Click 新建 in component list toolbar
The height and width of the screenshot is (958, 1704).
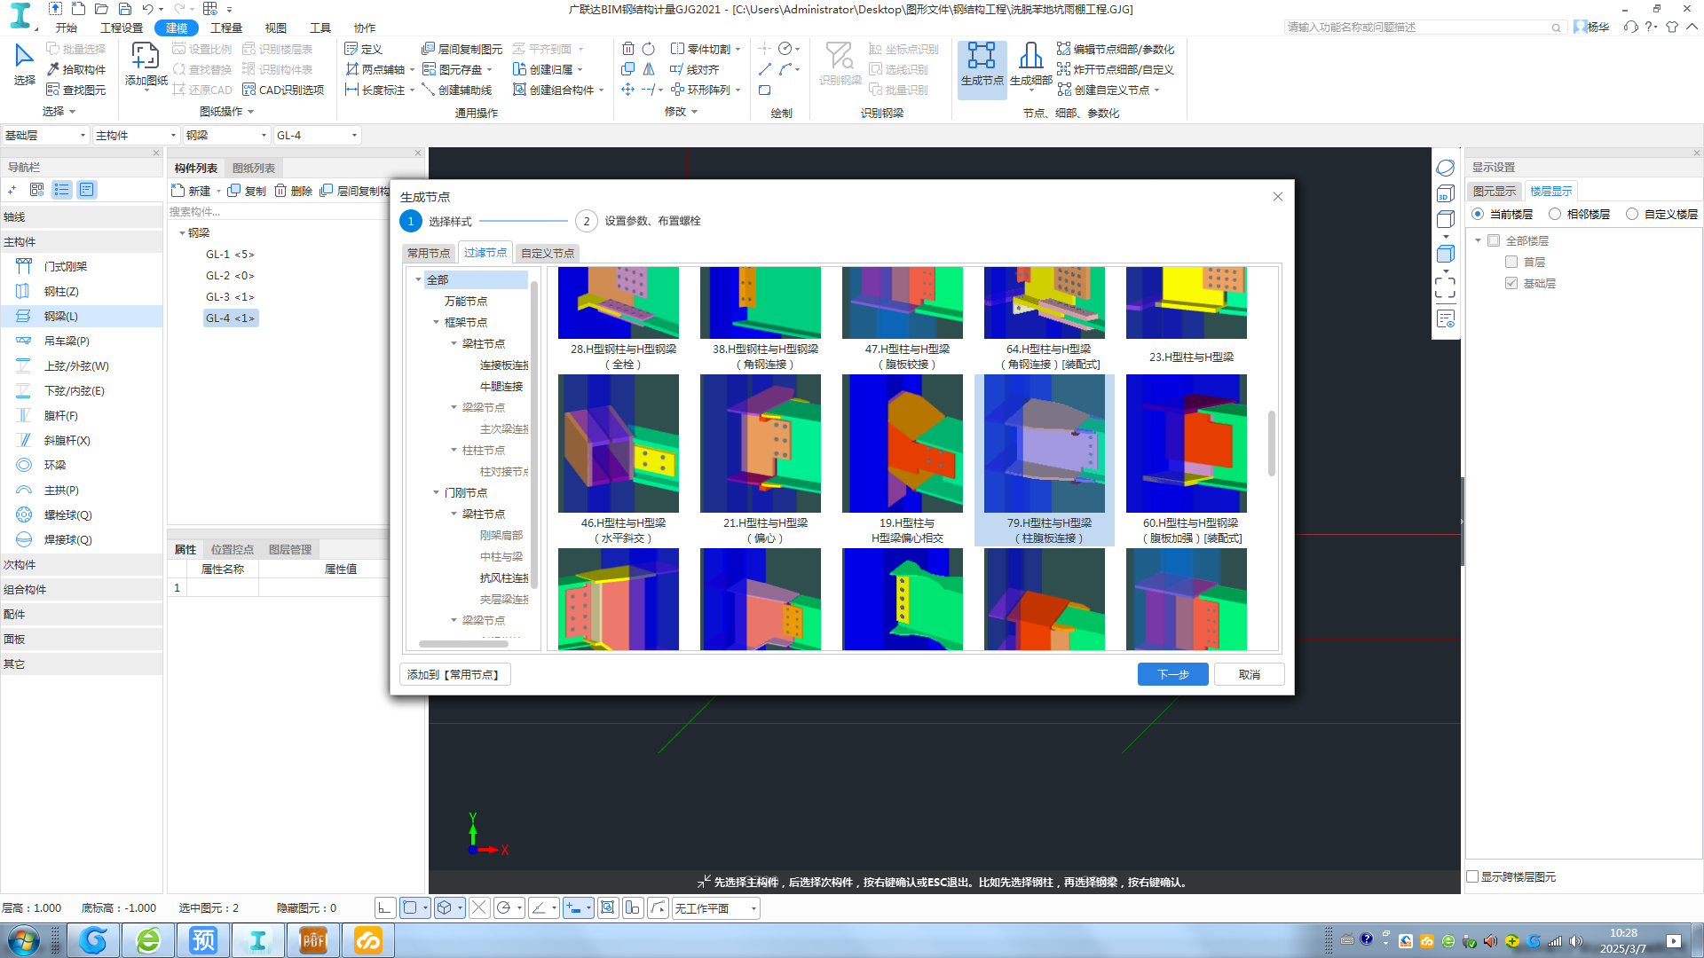coord(192,191)
